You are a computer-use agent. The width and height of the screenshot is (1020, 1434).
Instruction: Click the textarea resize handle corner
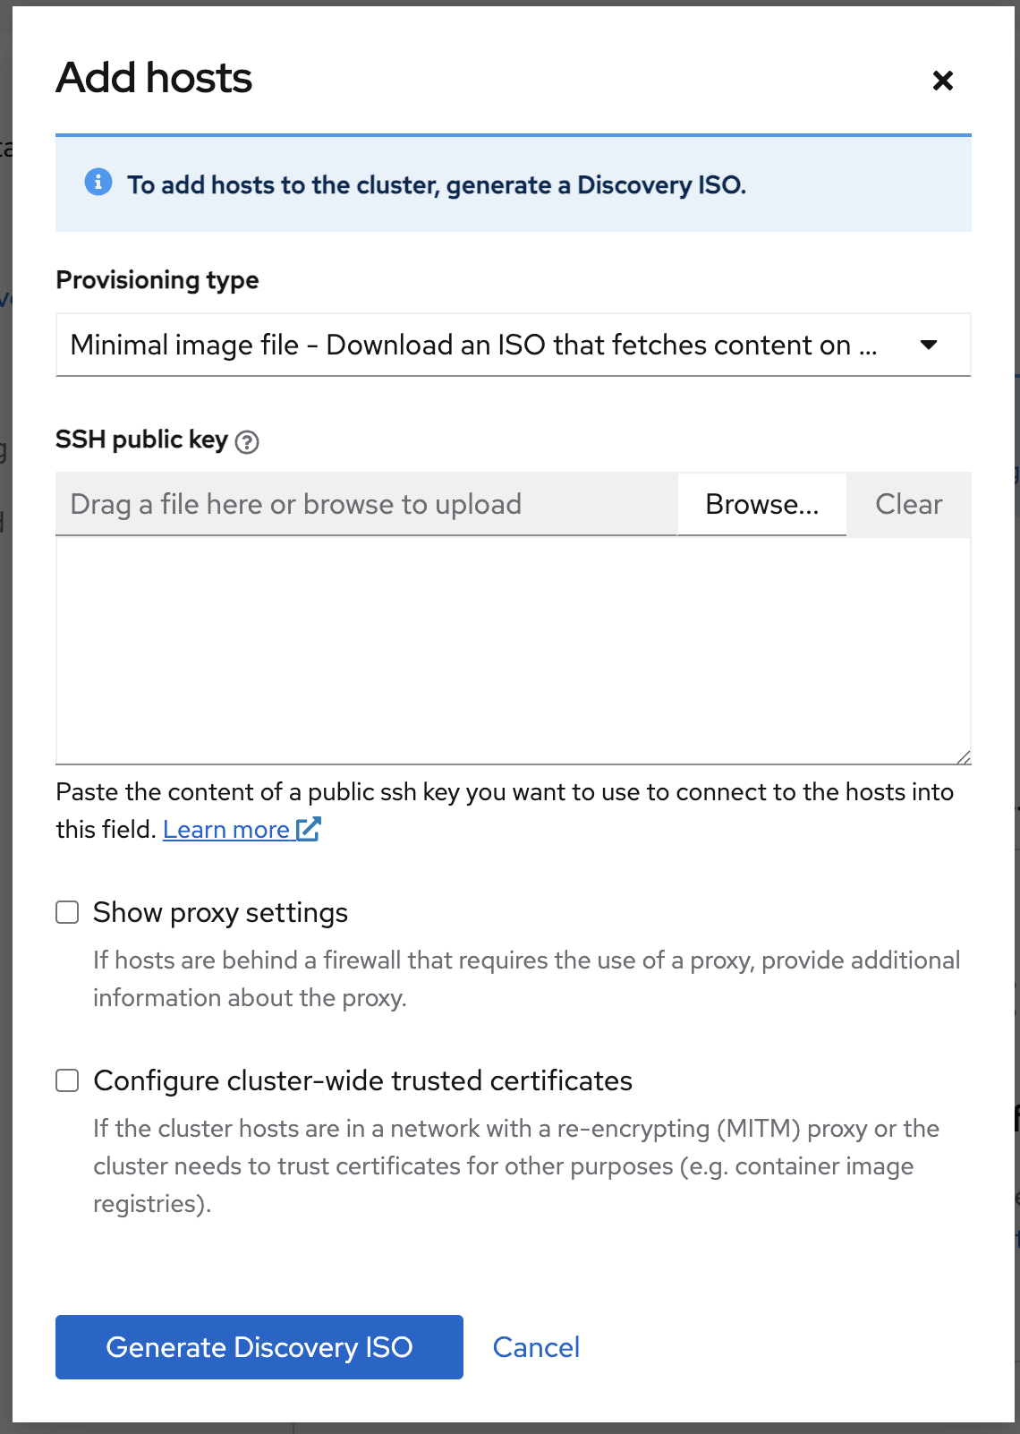coord(963,757)
